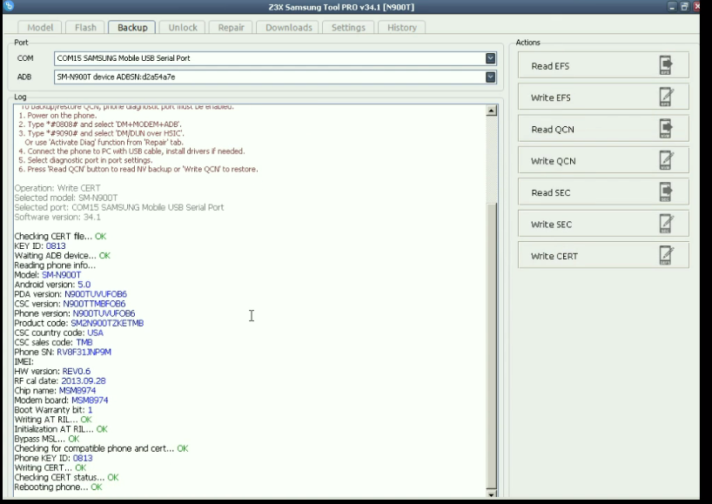Click the 'Bypass MSL... OK' line
Image resolution: width=712 pixels, height=504 pixels.
tap(47, 439)
